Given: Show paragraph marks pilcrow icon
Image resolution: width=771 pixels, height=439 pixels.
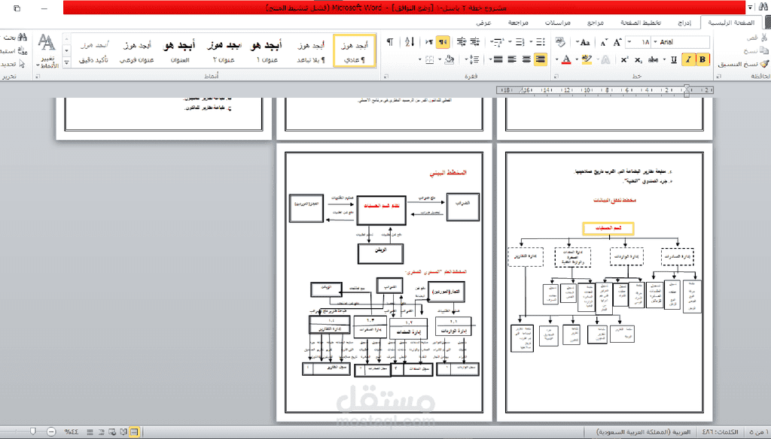Looking at the screenshot, I should coord(390,42).
